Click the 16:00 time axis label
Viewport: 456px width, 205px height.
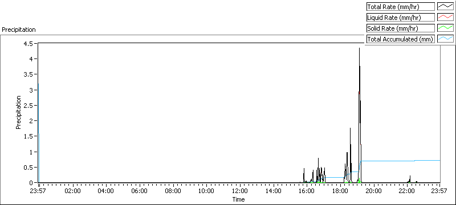point(307,191)
